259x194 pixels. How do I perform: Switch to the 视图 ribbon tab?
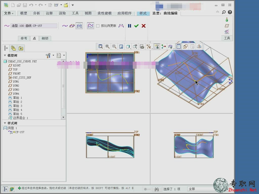coord(88,13)
